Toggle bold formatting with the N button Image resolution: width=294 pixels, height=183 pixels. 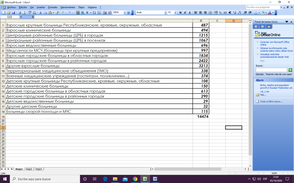pyautogui.click(x=180, y=13)
